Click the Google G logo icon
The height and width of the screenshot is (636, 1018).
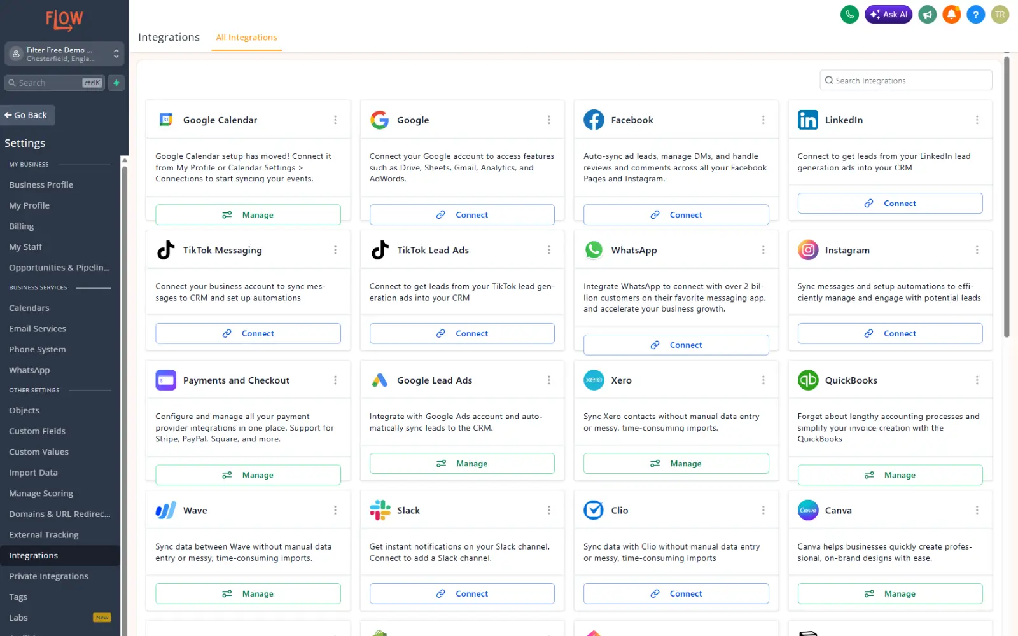tap(380, 120)
